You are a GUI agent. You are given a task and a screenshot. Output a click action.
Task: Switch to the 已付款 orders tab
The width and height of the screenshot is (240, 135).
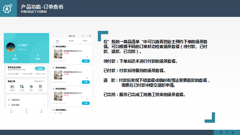pyautogui.click(x=85, y=41)
